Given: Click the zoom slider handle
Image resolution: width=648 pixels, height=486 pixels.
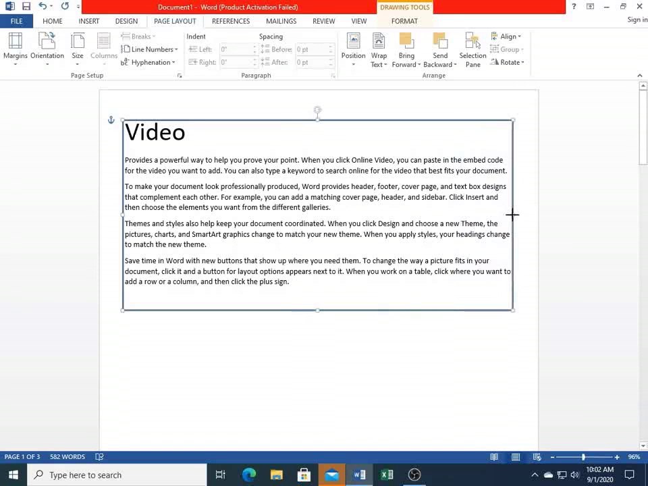Looking at the screenshot, I should (583, 457).
